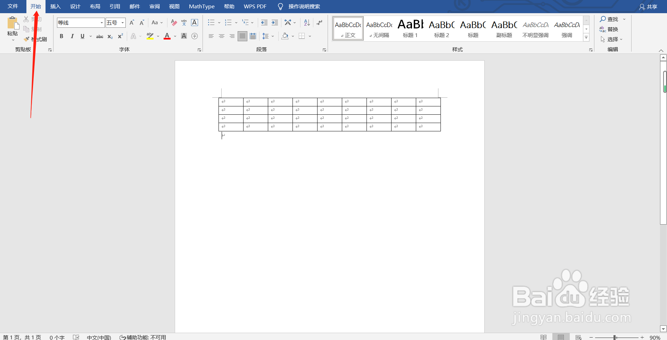Toggle italic formatting
Screen dimensions: 667x340
[72, 36]
